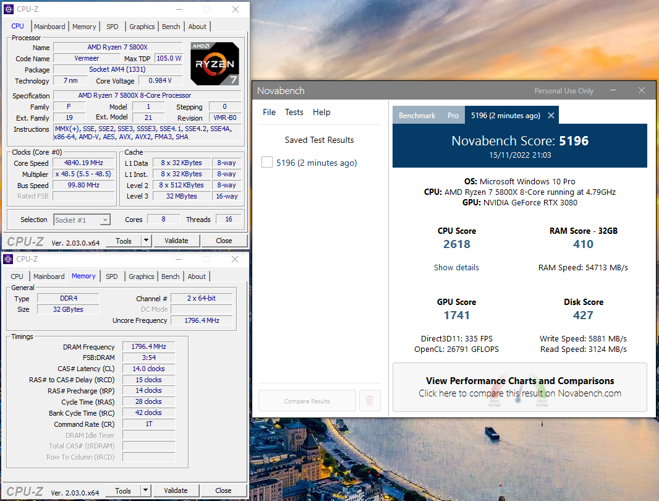The image size is (659, 501).
Task: Click View Performance Charts and Comparisons banner
Action: tap(519, 387)
